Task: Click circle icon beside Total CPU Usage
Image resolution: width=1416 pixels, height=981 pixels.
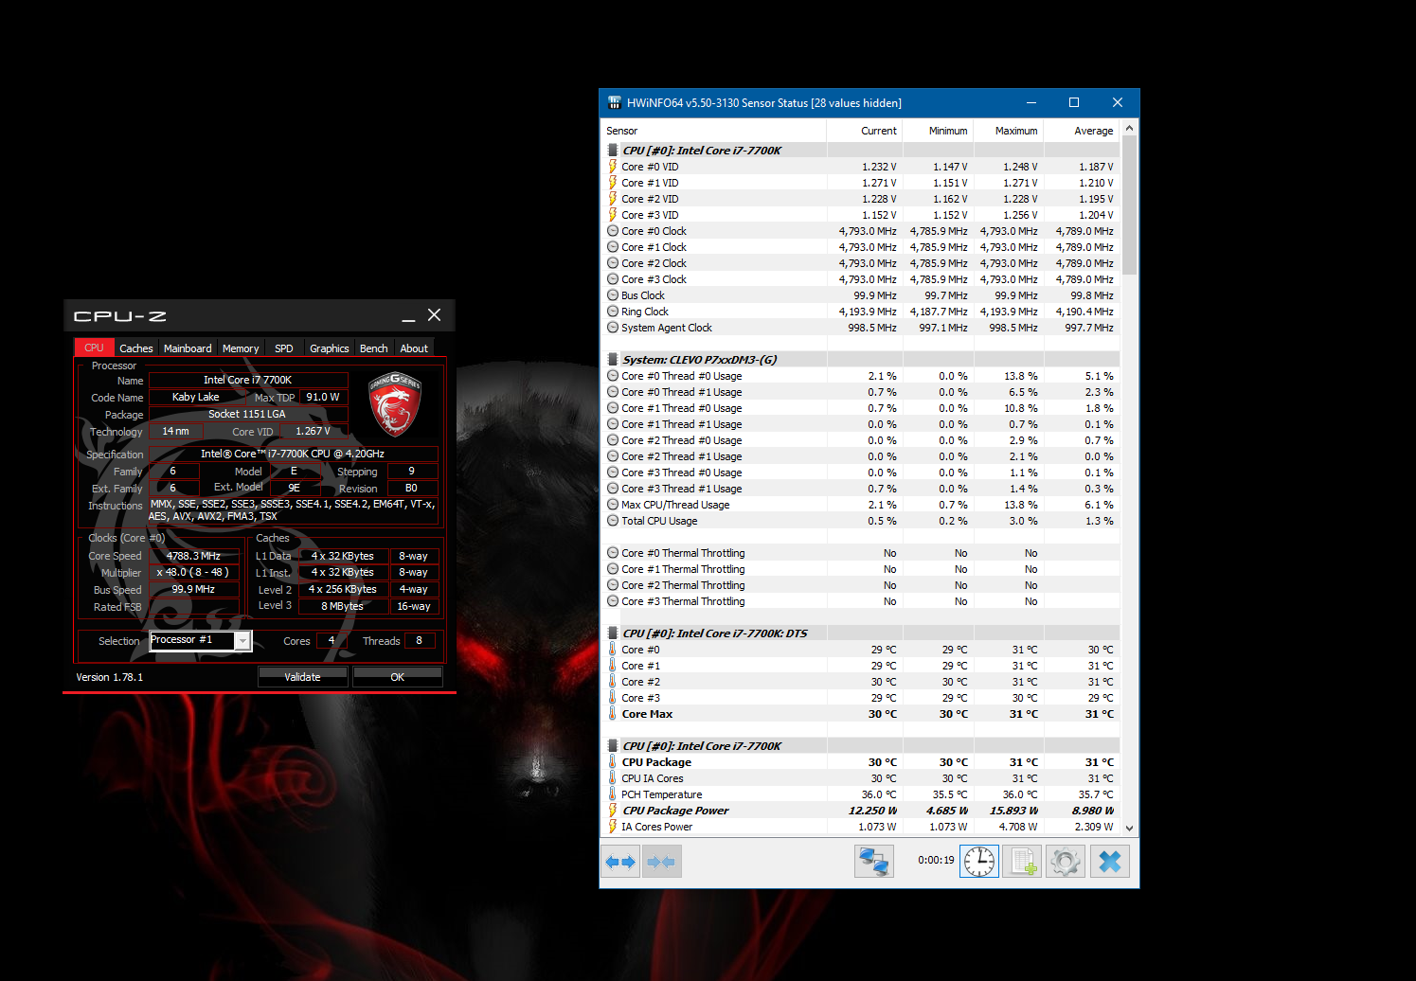Action: tap(613, 521)
